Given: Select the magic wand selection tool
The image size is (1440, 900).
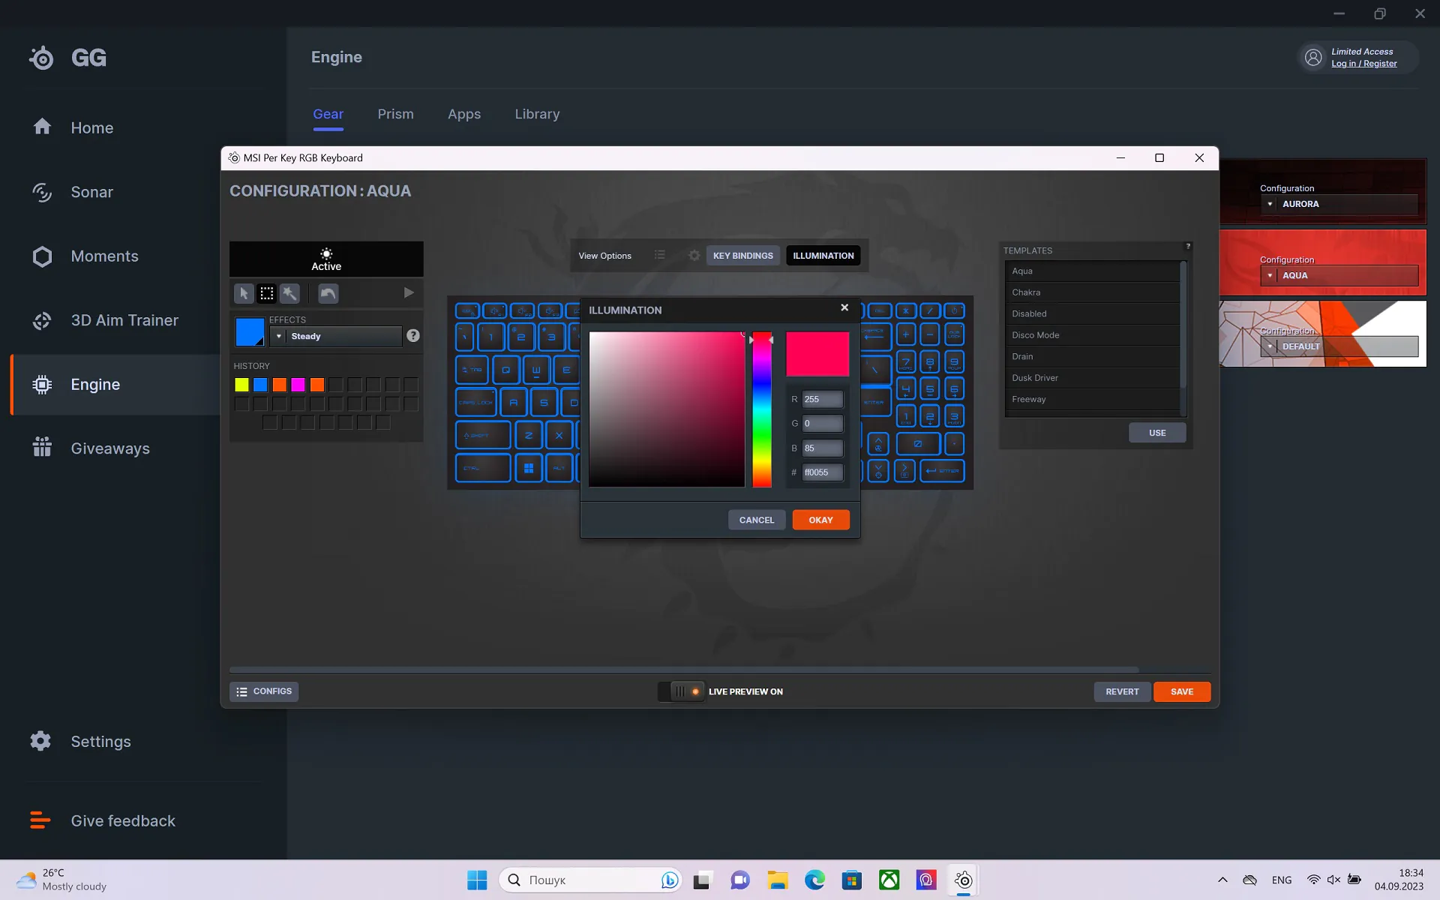Looking at the screenshot, I should click(x=289, y=293).
